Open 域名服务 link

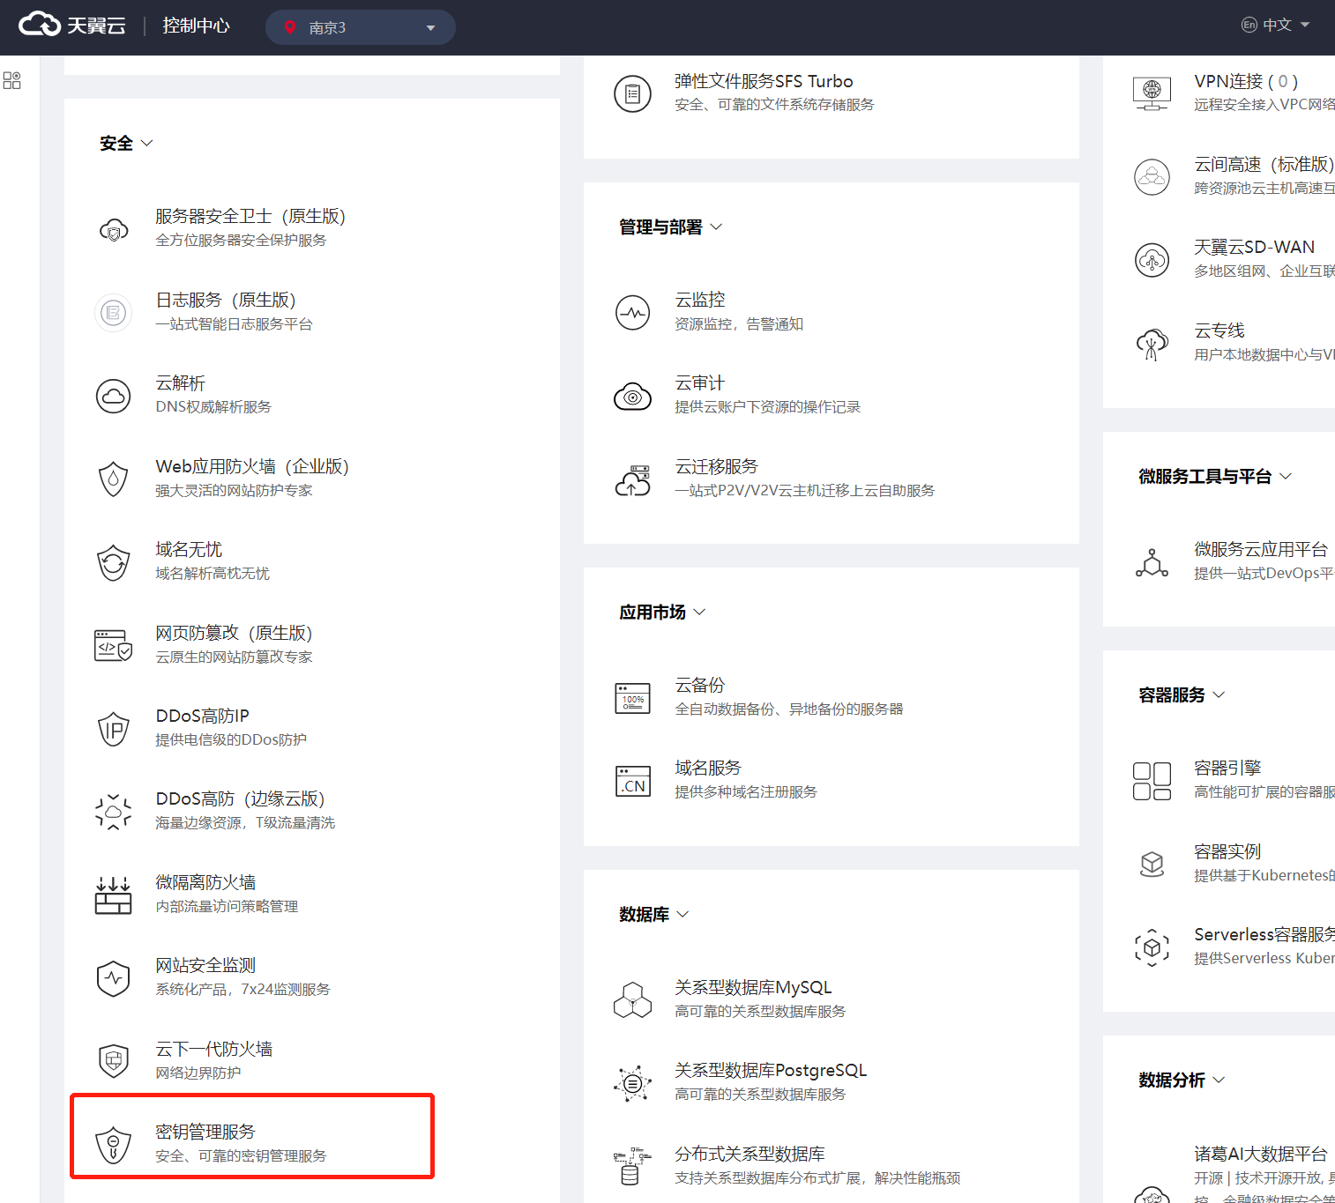[x=708, y=768]
